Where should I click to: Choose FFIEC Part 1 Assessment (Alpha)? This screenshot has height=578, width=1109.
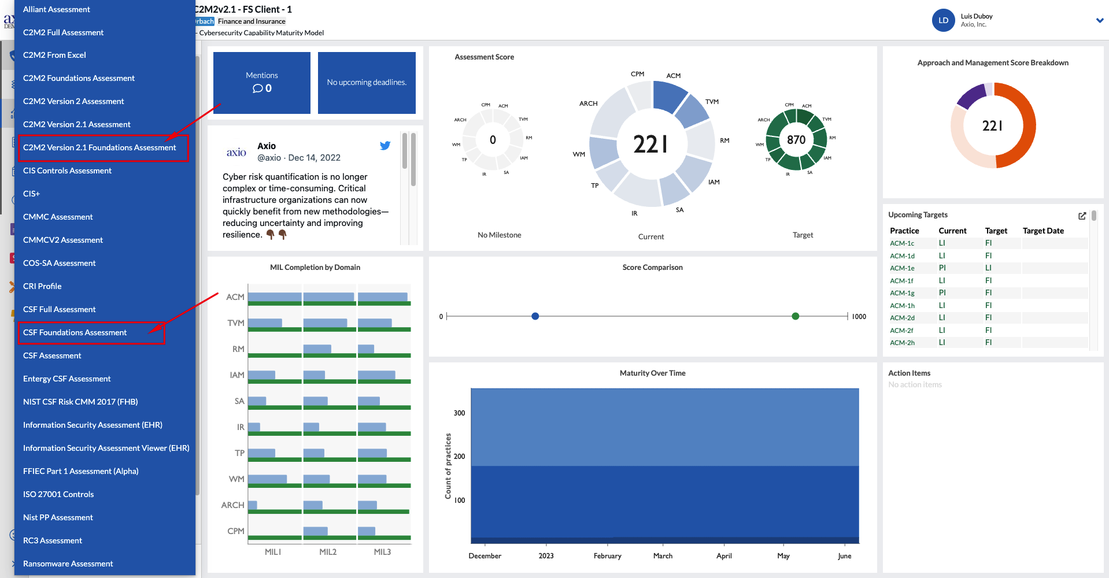pos(81,471)
